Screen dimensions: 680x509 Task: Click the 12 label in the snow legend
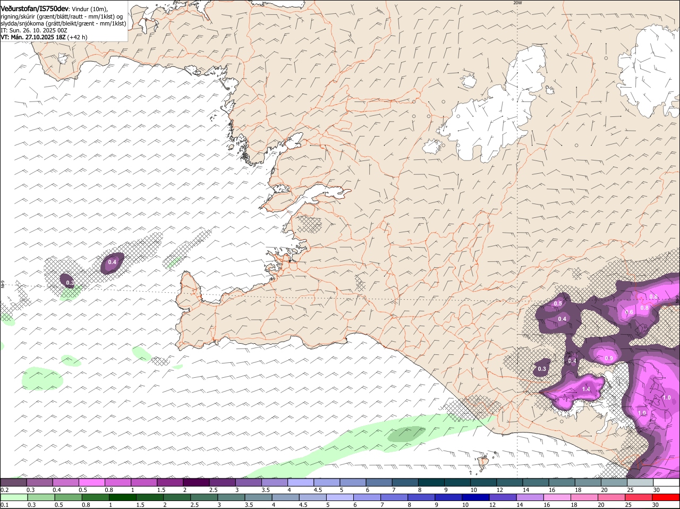(x=499, y=490)
